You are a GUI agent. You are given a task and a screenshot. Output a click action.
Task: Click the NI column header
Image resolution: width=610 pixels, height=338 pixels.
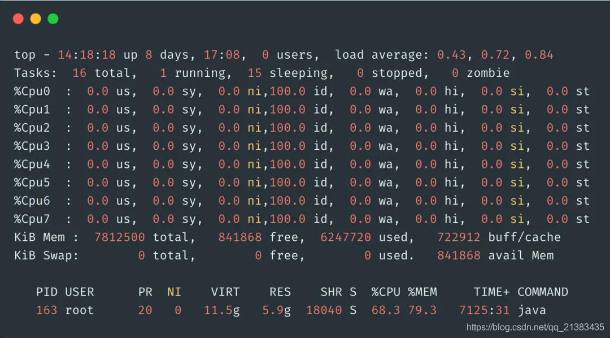(x=175, y=292)
